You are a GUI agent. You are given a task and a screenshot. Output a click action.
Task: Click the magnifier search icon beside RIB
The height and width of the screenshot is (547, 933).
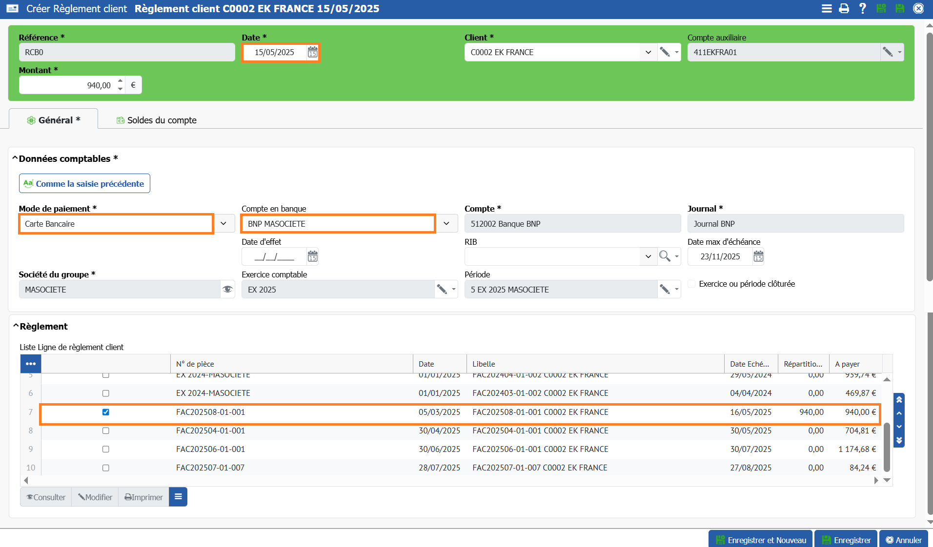[x=664, y=256]
